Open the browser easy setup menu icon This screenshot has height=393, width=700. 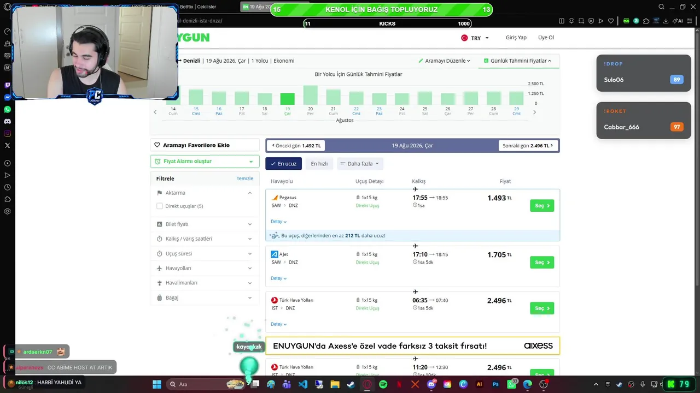point(690,21)
